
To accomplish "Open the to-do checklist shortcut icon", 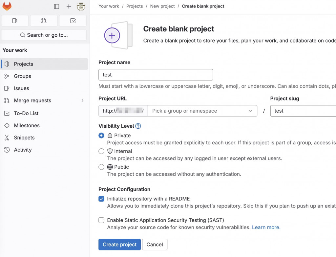I will coord(73,21).
